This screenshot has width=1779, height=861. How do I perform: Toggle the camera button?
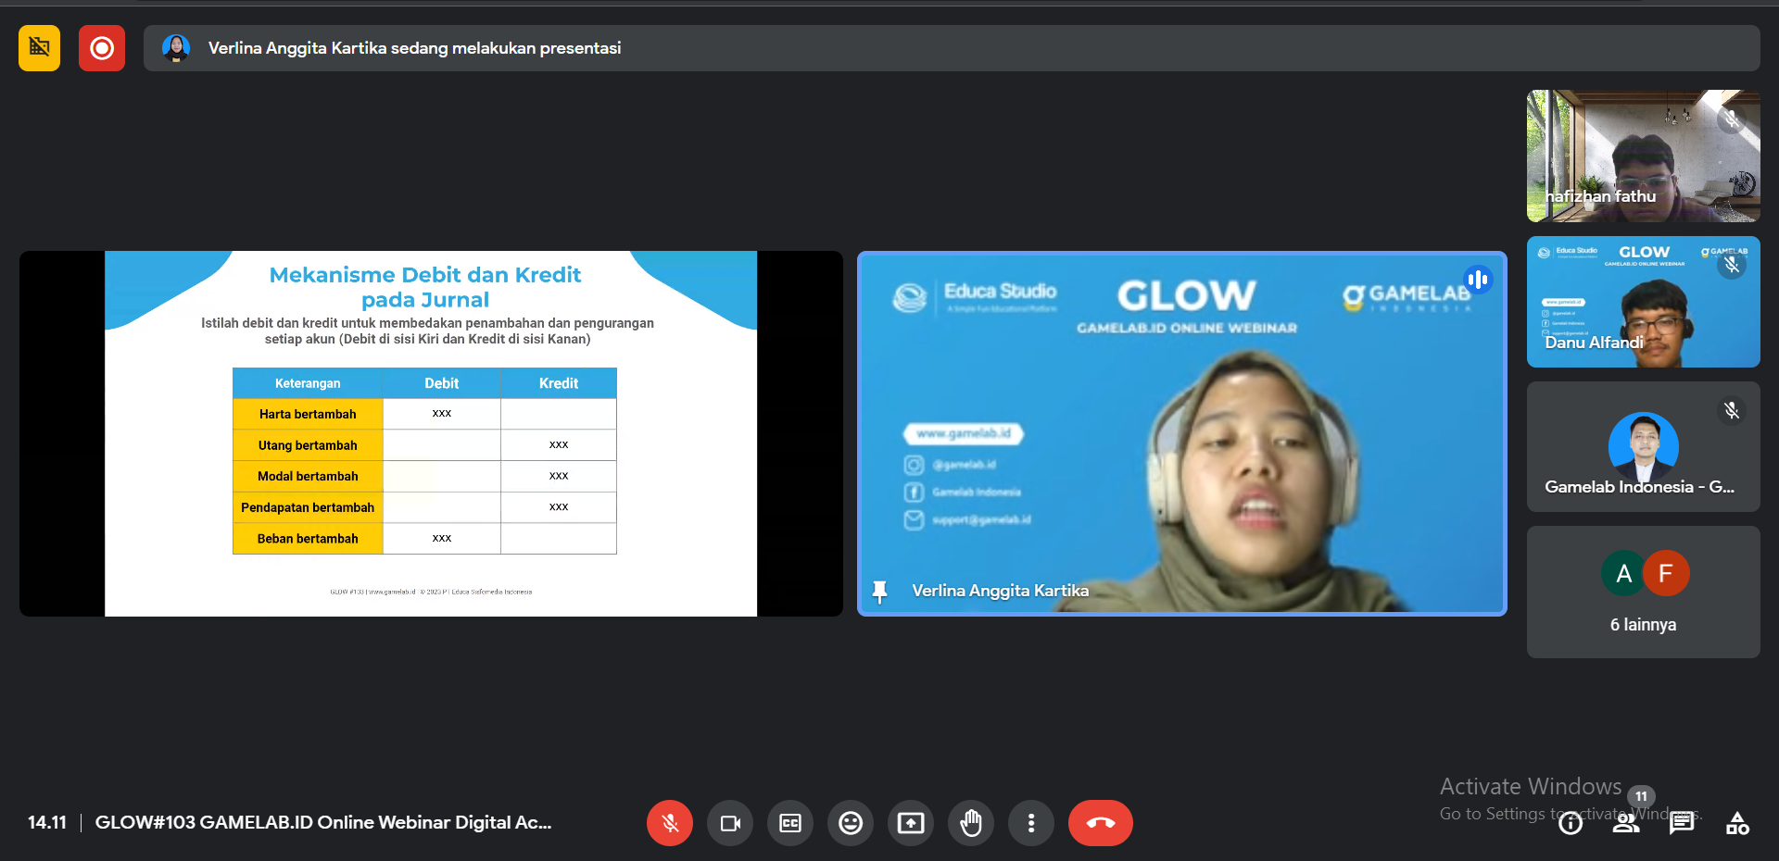[x=730, y=823]
